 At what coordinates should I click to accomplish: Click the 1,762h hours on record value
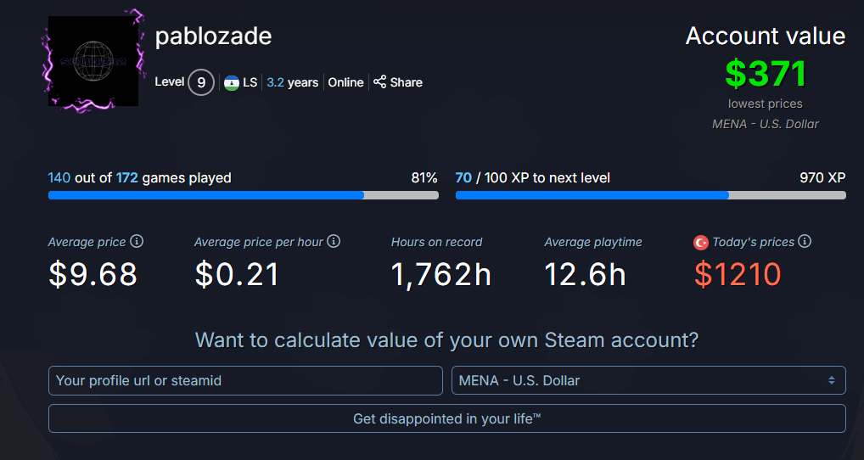(440, 274)
